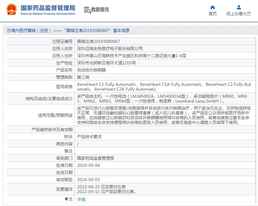Click expiry date 2024-09-03
The width and height of the screenshot is (258, 206).
(x=89, y=179)
